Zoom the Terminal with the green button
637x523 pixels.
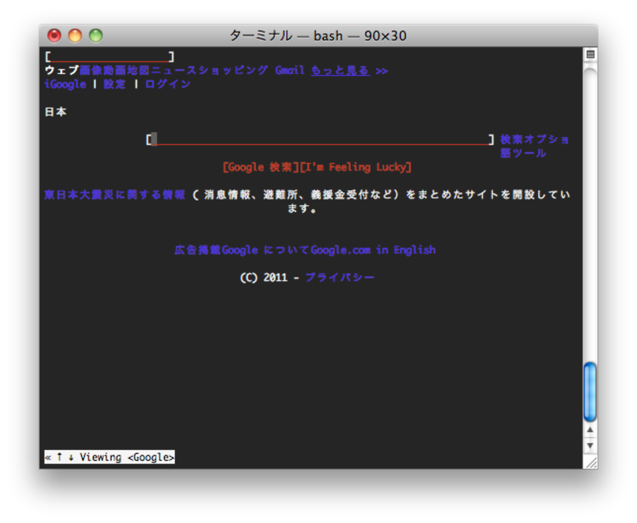[x=96, y=35]
